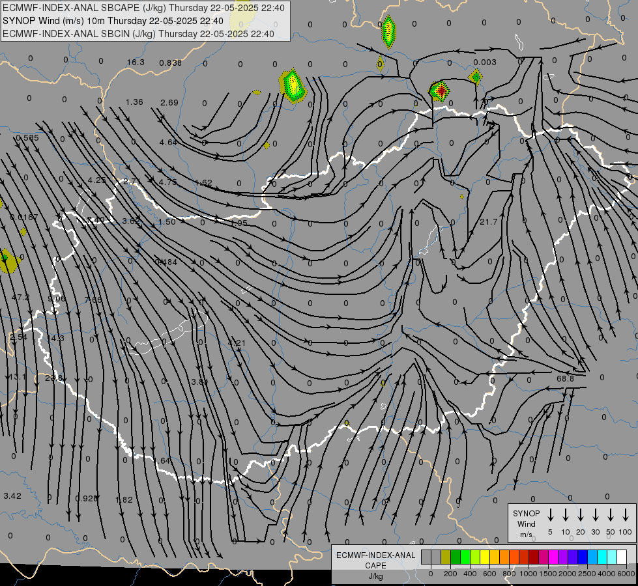Image resolution: width=638 pixels, height=586 pixels.
Task: Pick the olive swatch in CAPE color bar
Action: (446, 557)
